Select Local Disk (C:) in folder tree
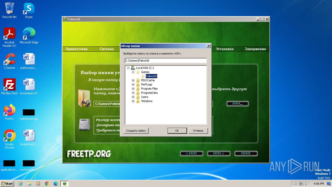This screenshot has height=187, width=332. point(145,68)
